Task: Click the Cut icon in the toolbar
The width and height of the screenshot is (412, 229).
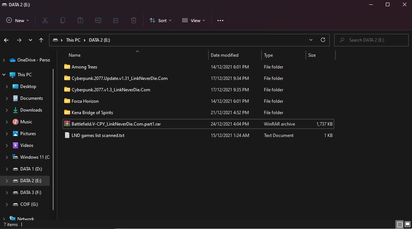Action: pos(45,20)
